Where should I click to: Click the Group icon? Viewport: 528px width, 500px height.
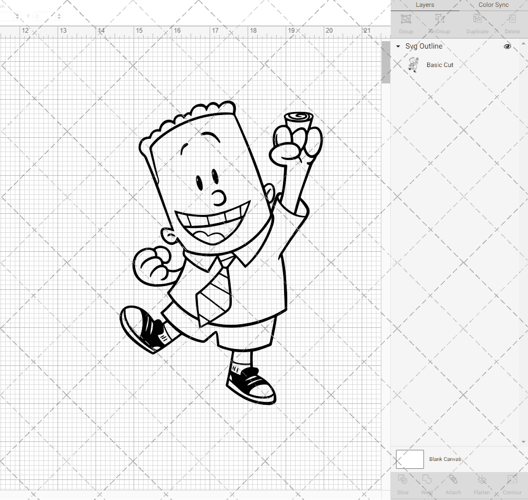click(x=406, y=19)
